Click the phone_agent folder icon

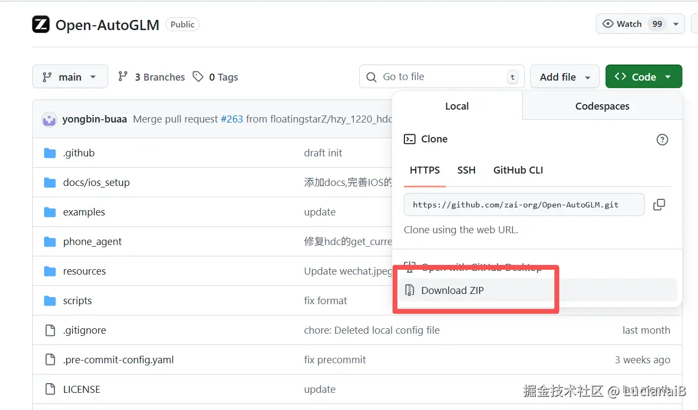click(x=50, y=242)
